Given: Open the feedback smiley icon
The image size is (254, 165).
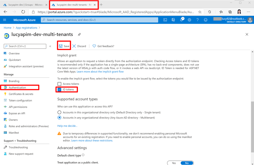Looking at the screenshot, I should pyautogui.click(x=206, y=20).
